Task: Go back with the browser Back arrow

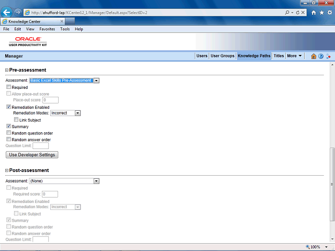Action: pos(6,13)
